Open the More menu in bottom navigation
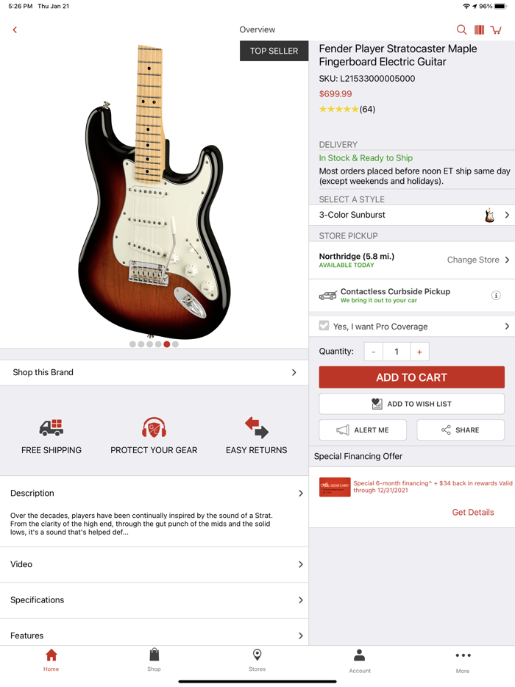 463,660
